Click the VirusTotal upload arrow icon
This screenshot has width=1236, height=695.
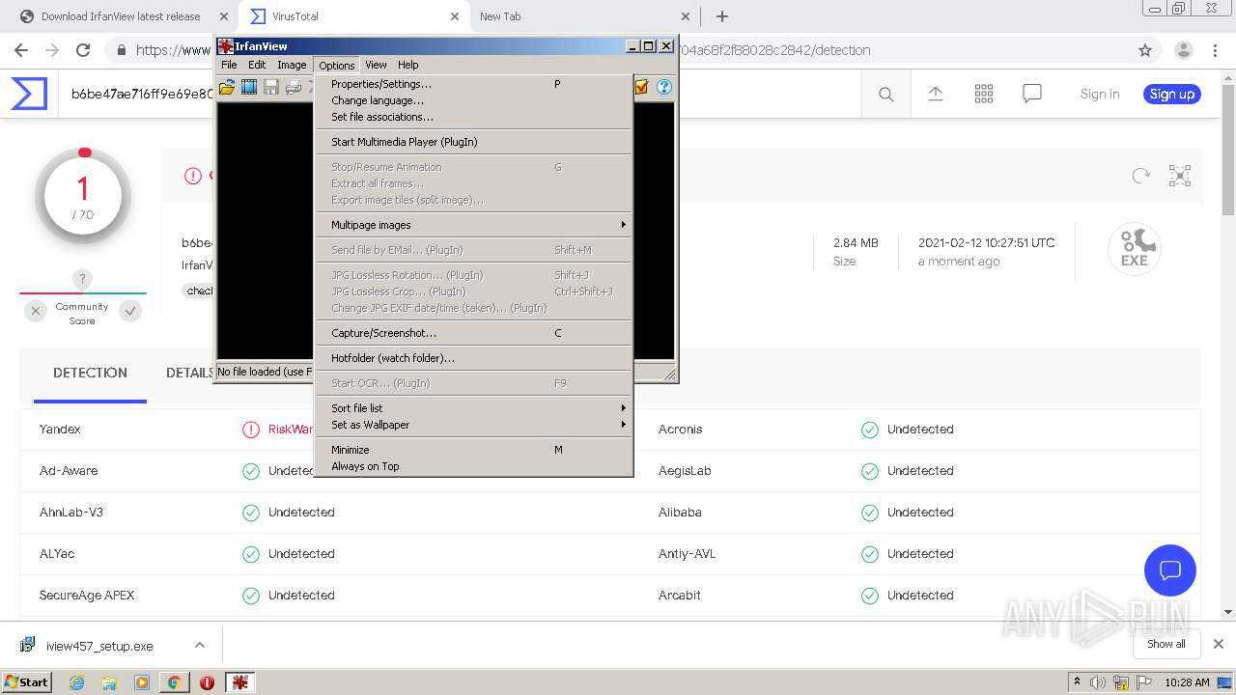pos(935,94)
